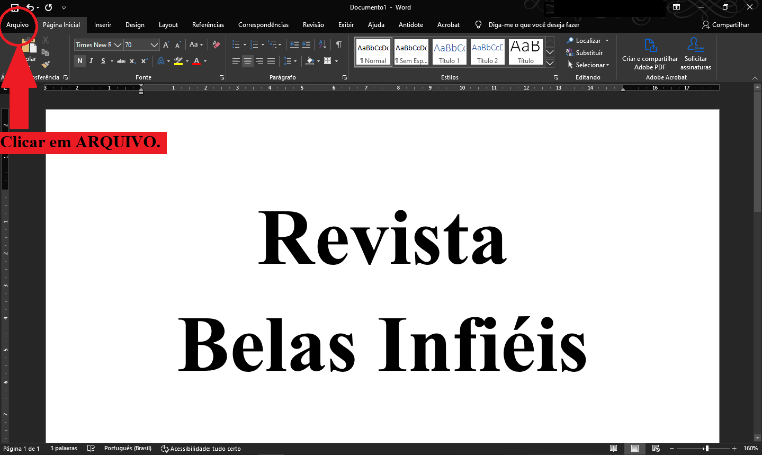
Task: Expand underline style dropdown arrow
Action: 112,61
